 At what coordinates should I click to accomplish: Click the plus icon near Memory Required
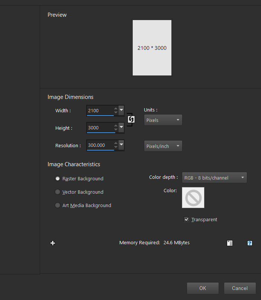53,243
